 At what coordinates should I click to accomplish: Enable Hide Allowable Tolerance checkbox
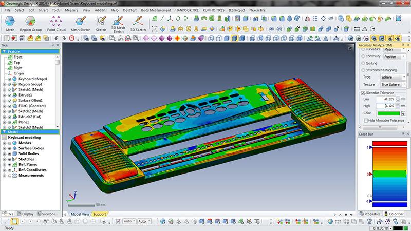(x=366, y=120)
